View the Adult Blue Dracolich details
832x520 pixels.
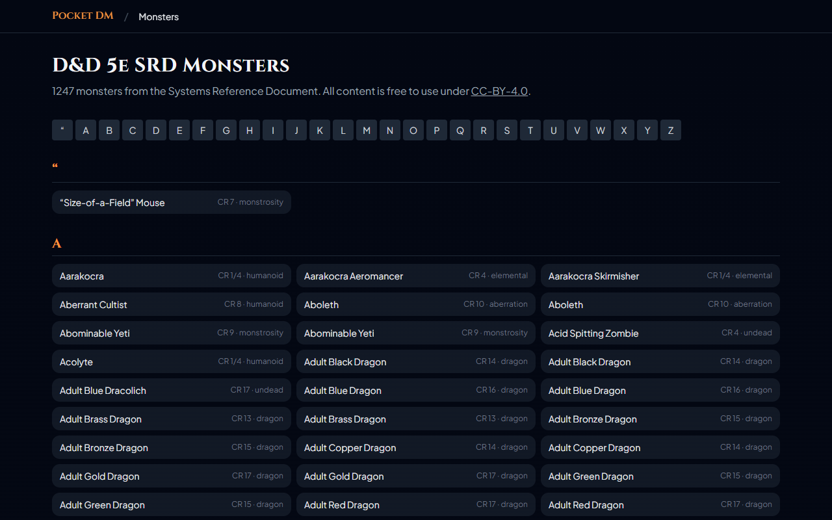(x=171, y=390)
